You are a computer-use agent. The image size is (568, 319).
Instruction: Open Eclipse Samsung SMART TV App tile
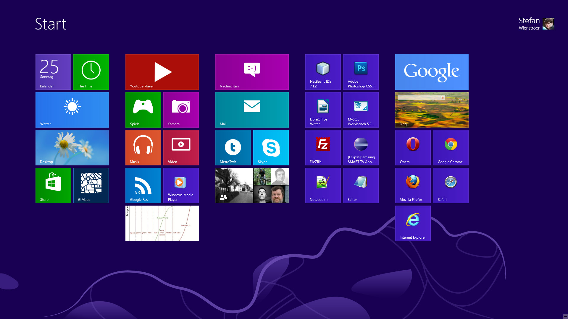pyautogui.click(x=361, y=148)
